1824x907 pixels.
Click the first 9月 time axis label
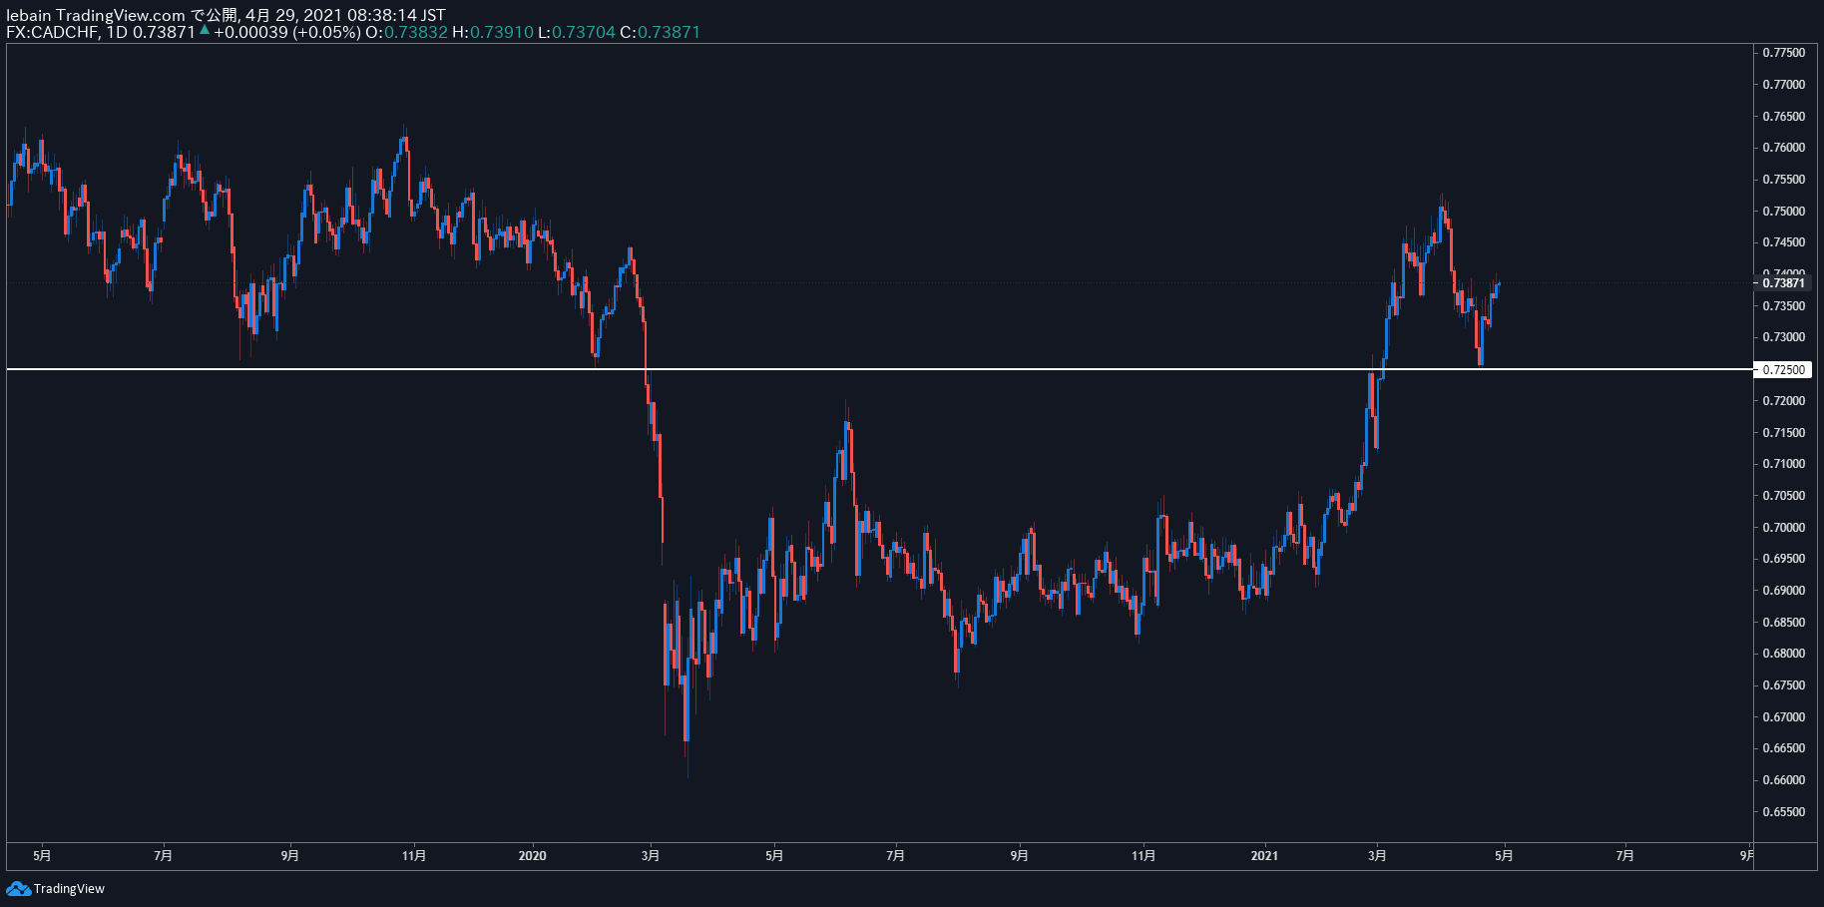pos(289,855)
